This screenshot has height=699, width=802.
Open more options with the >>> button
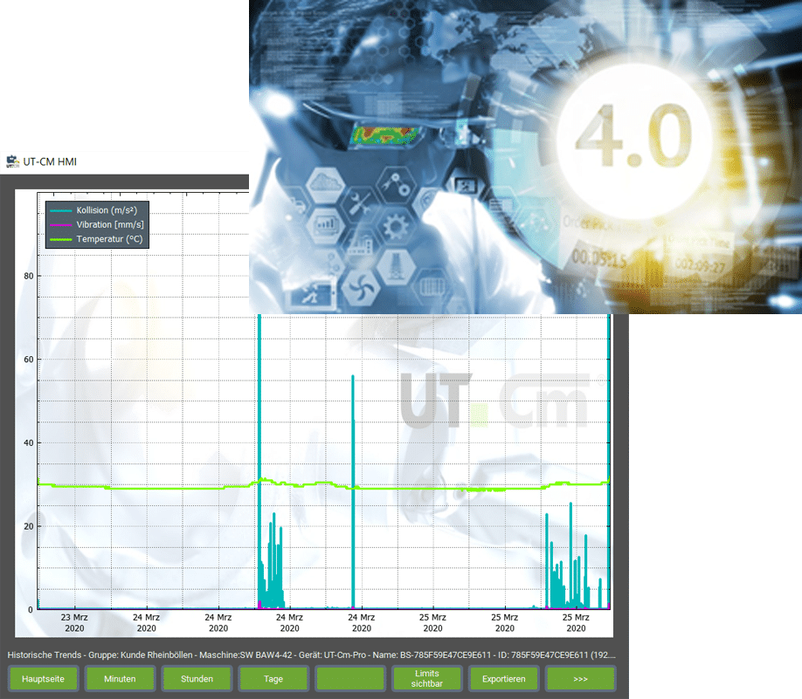pyautogui.click(x=581, y=678)
